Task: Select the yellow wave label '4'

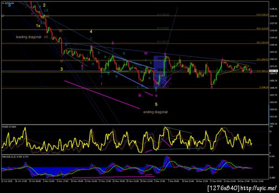Action: point(91,32)
